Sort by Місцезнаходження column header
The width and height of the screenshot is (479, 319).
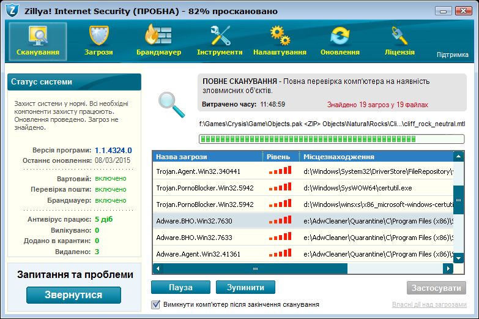coord(376,157)
